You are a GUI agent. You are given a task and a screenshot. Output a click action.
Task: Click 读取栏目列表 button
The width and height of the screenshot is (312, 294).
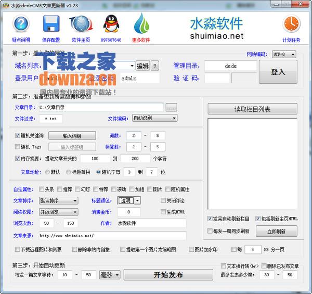(253, 109)
